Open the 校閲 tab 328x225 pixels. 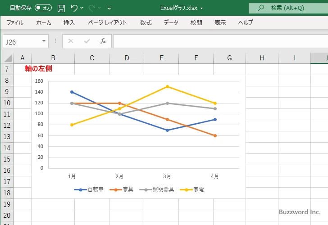(x=196, y=22)
